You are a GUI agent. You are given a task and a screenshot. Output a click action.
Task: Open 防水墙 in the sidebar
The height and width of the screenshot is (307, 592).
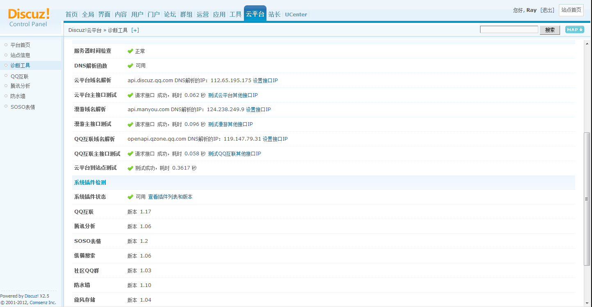coord(18,96)
